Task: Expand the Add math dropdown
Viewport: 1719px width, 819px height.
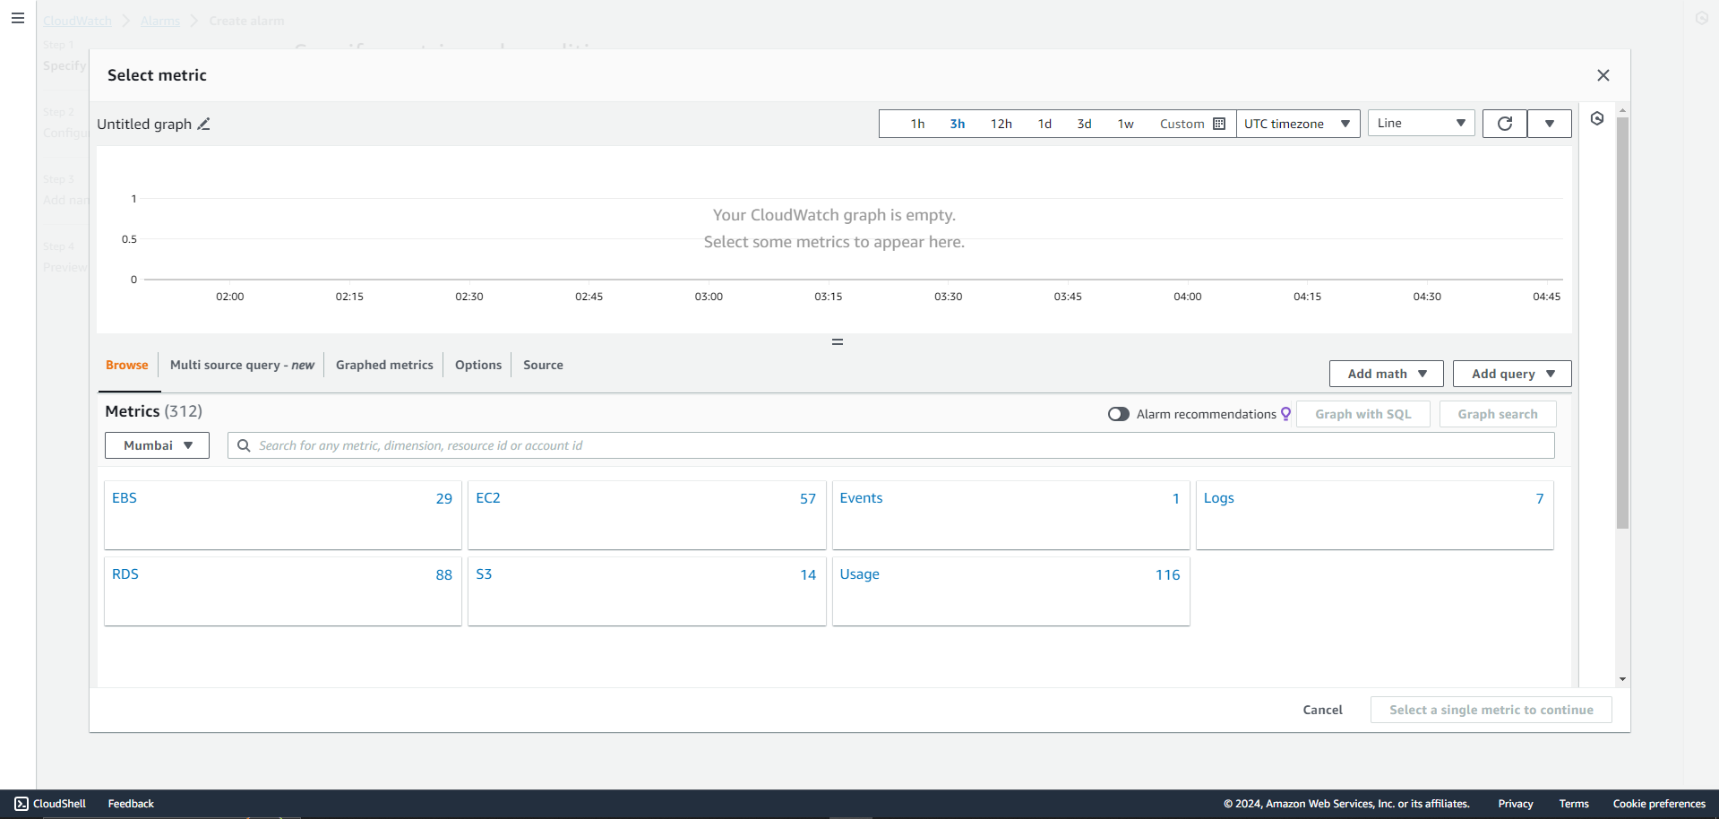Action: point(1387,374)
